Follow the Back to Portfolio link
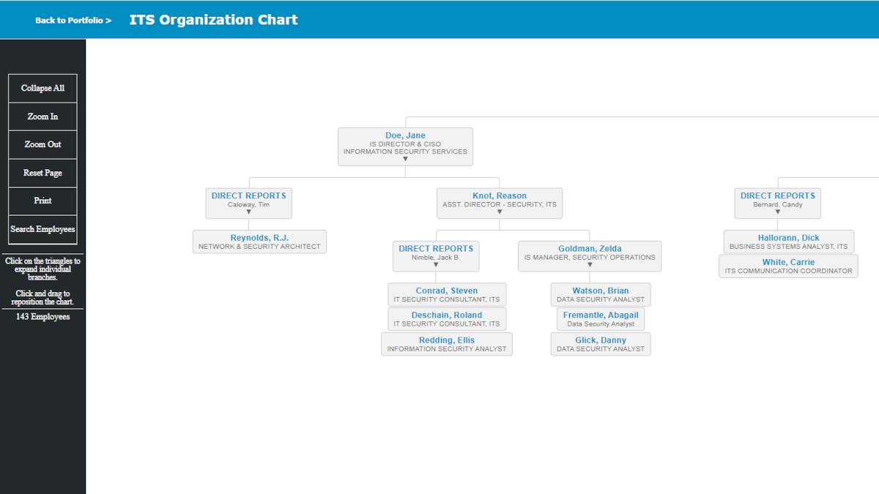Viewport: 879px width, 494px height. (x=73, y=20)
